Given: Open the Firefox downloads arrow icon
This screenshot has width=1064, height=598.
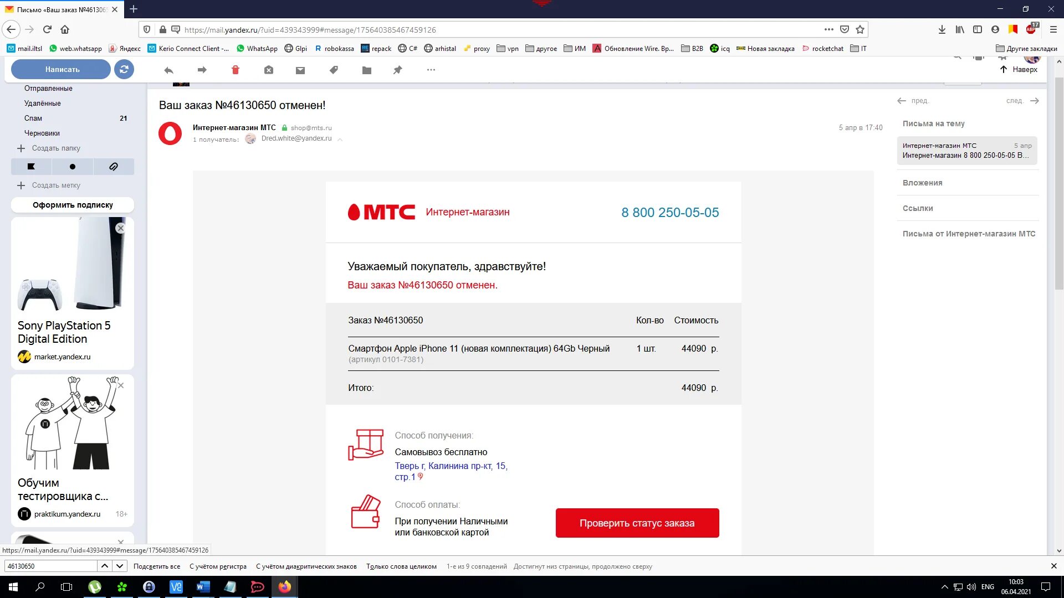Looking at the screenshot, I should (942, 29).
